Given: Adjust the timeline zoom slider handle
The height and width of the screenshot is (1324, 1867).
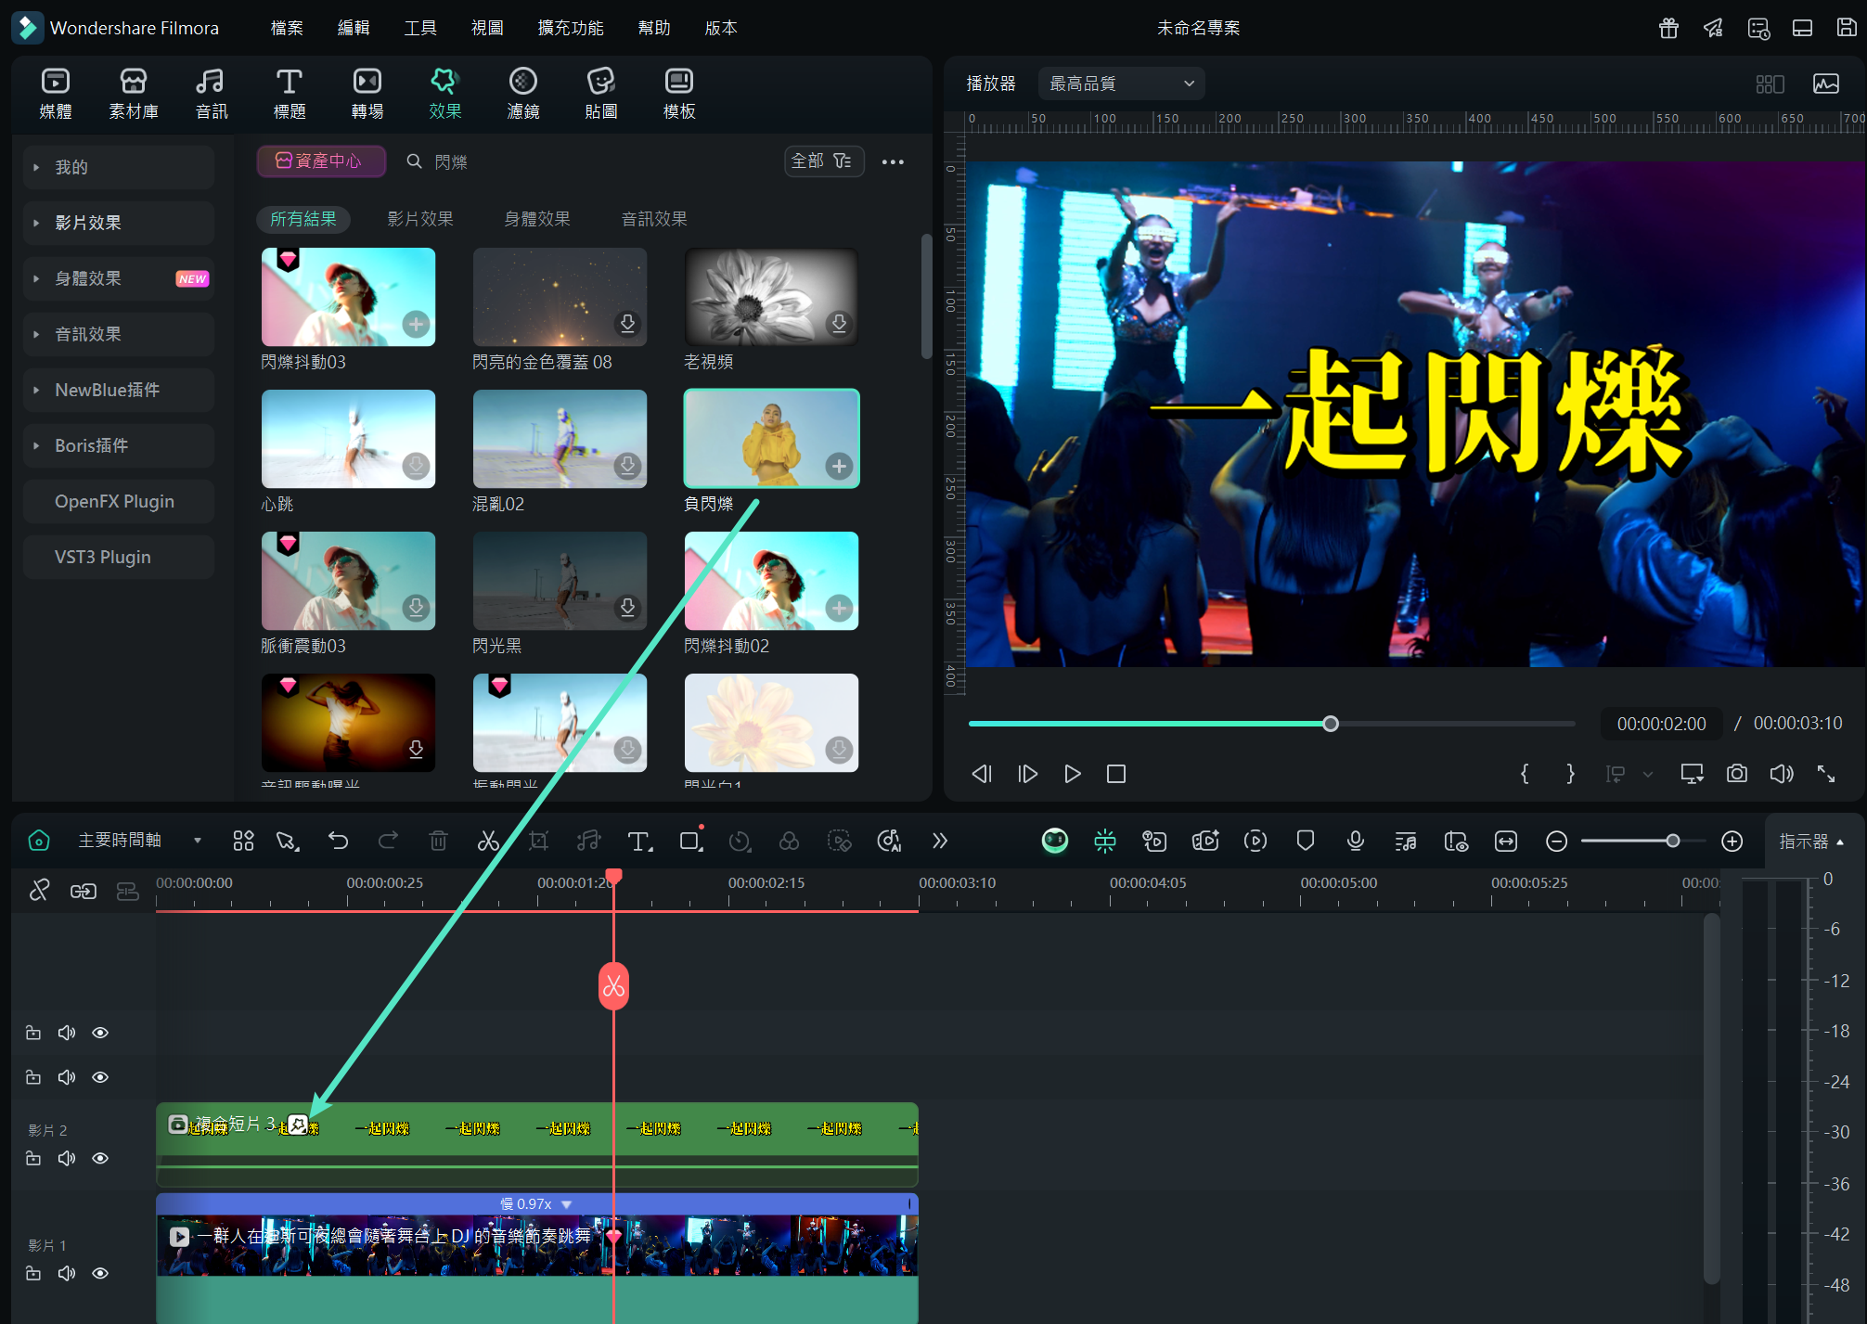Looking at the screenshot, I should click(1672, 841).
